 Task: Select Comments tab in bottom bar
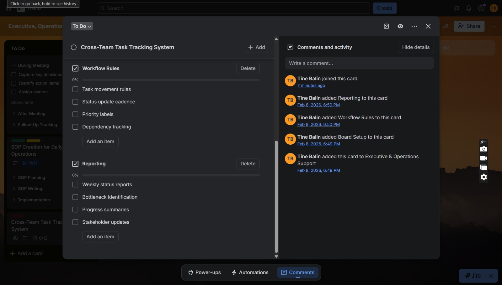298,272
